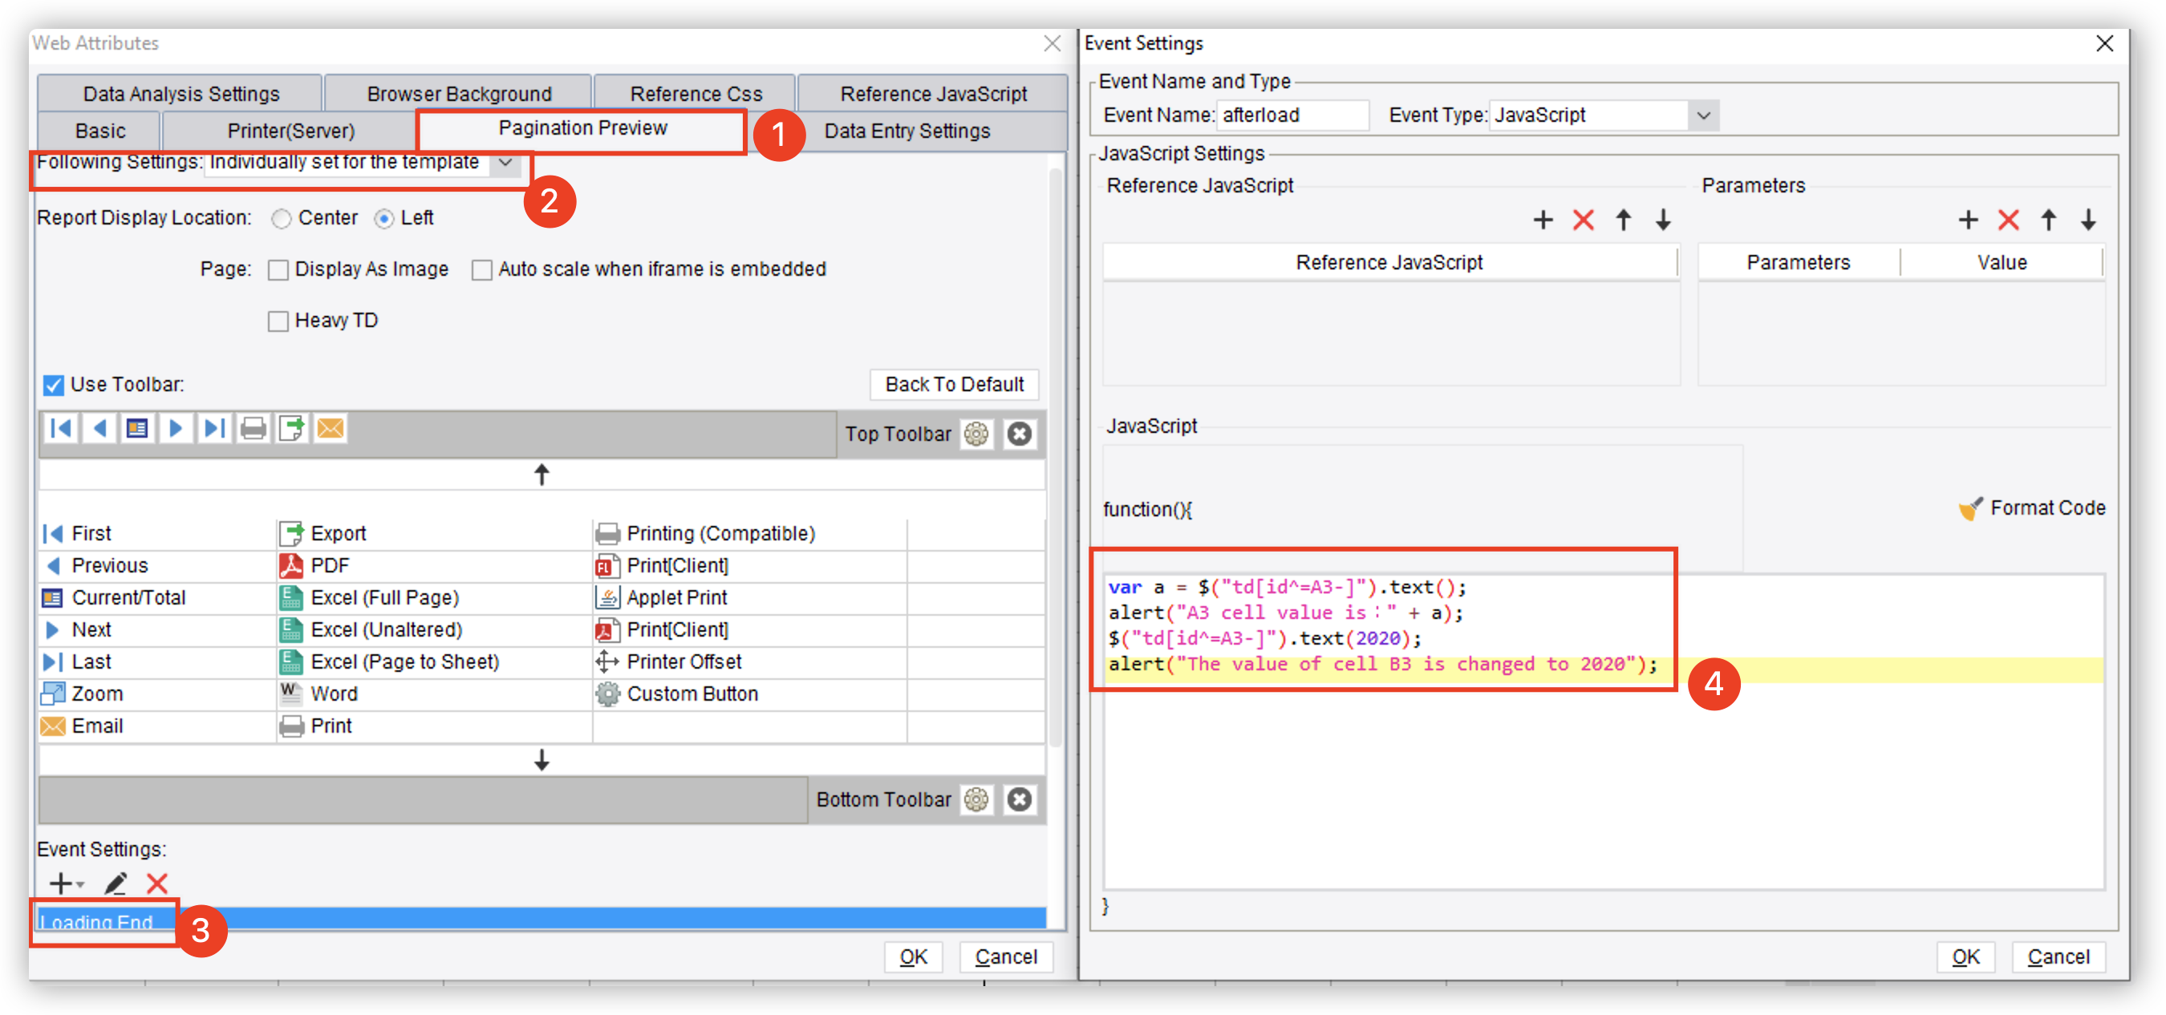Click the Bottom Toolbar remove icon
Viewport: 2166px width, 1015px height.
tap(1019, 799)
